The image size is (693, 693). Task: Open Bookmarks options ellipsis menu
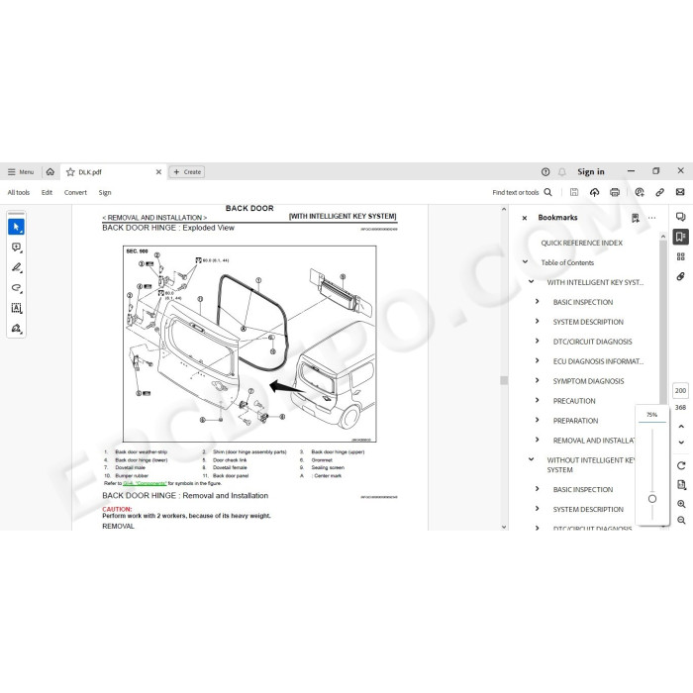point(651,218)
